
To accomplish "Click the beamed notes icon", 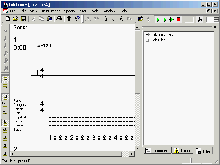I will click(x=122, y=19).
